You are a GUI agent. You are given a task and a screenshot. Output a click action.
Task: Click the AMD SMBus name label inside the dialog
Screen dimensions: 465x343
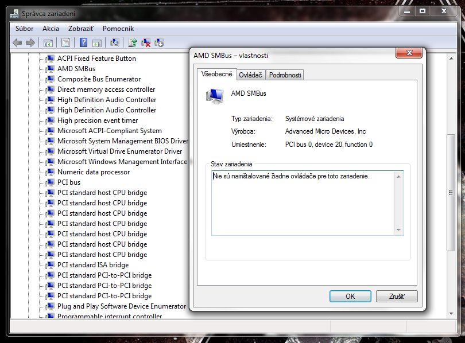[249, 93]
